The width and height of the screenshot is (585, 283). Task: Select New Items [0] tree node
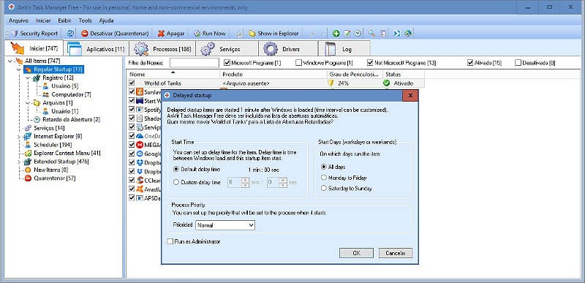pyautogui.click(x=50, y=170)
